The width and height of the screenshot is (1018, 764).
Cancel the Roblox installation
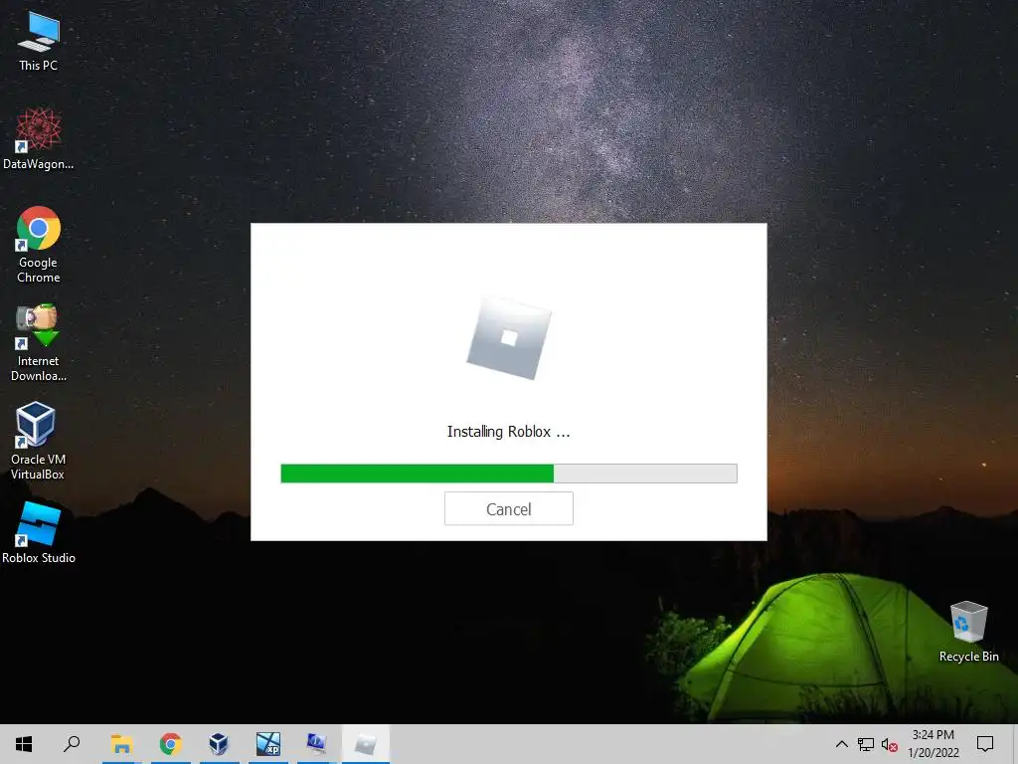508,508
